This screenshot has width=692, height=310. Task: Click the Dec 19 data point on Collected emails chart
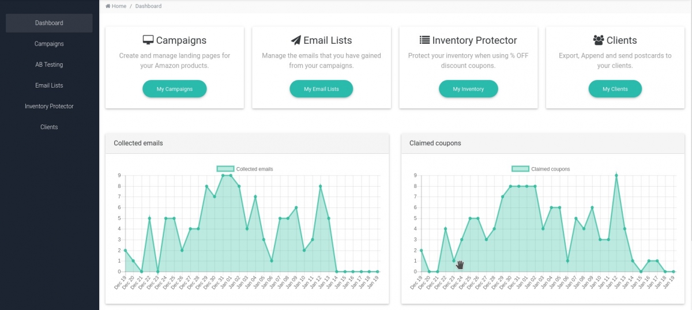point(125,251)
